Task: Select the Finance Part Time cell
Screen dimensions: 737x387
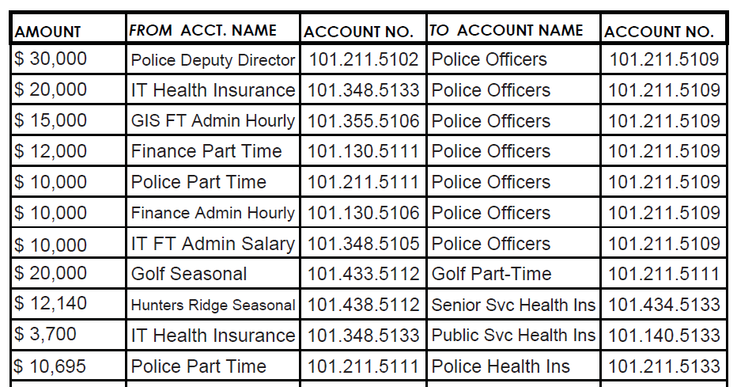Action: (206, 151)
